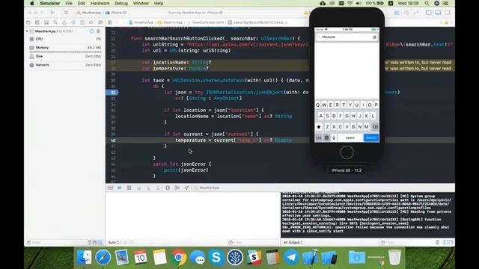Tap the space key on iPhone keyboard
Screen dimensions: 479x269
coord(350,137)
